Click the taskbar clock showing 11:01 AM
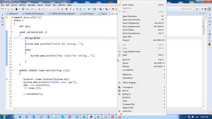 tap(204, 117)
